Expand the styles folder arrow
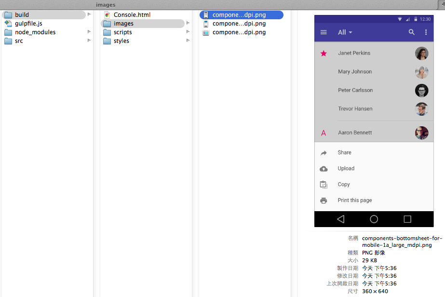 click(188, 40)
